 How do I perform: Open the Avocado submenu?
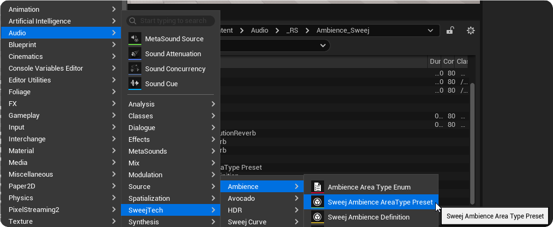click(x=262, y=198)
